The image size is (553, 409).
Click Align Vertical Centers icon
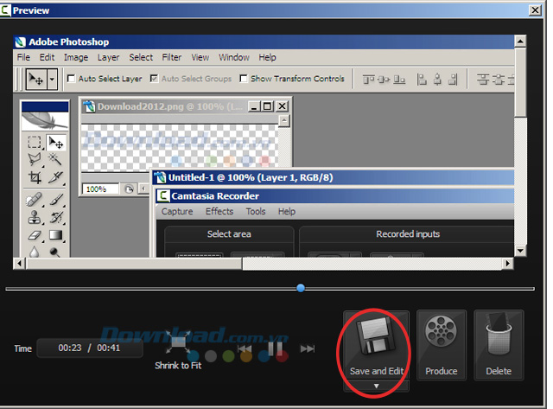(384, 80)
